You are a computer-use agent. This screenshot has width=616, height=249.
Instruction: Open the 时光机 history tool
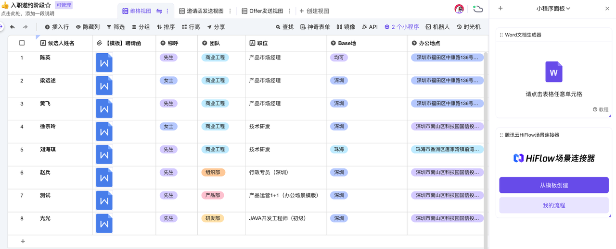click(x=468, y=27)
